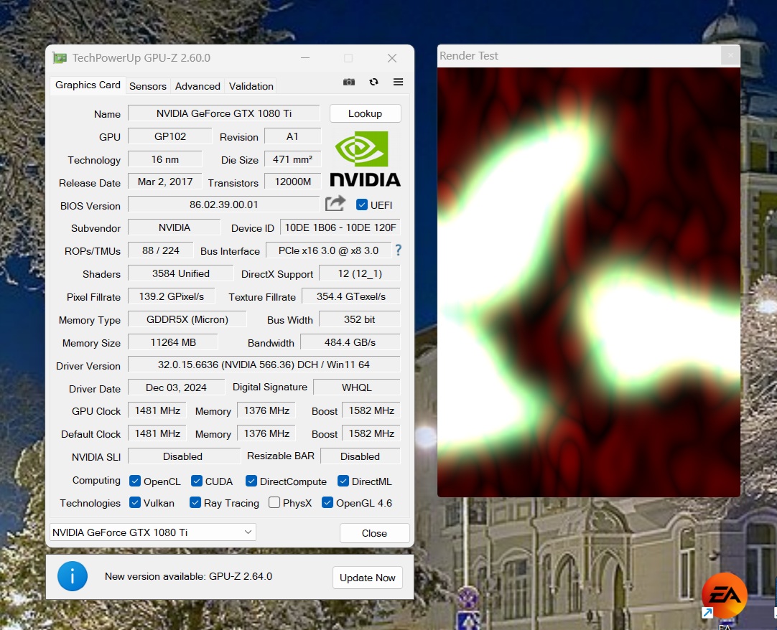Click the BIOS Version field 86.02.39.00.01

(x=224, y=204)
